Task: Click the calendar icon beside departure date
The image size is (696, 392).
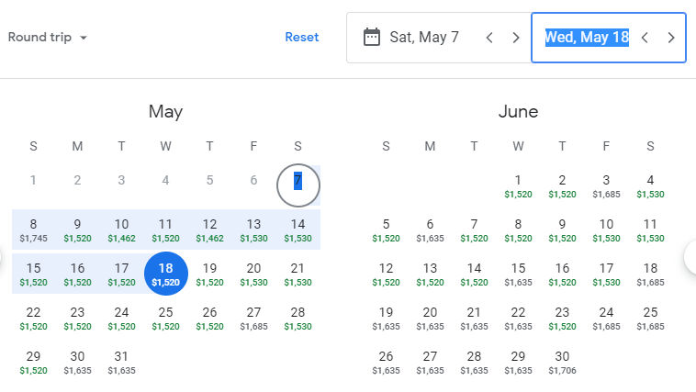Action: pos(372,38)
